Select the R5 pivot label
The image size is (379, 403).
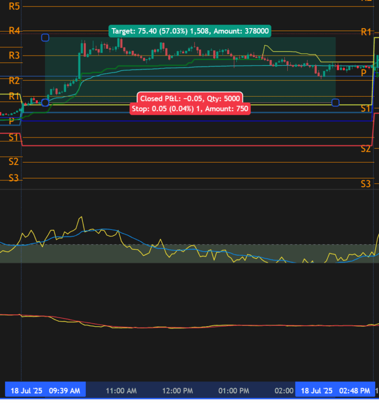pos(14,6)
